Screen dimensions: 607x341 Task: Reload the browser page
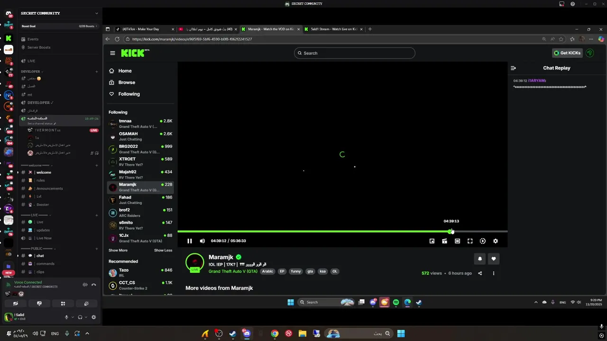[x=117, y=39]
